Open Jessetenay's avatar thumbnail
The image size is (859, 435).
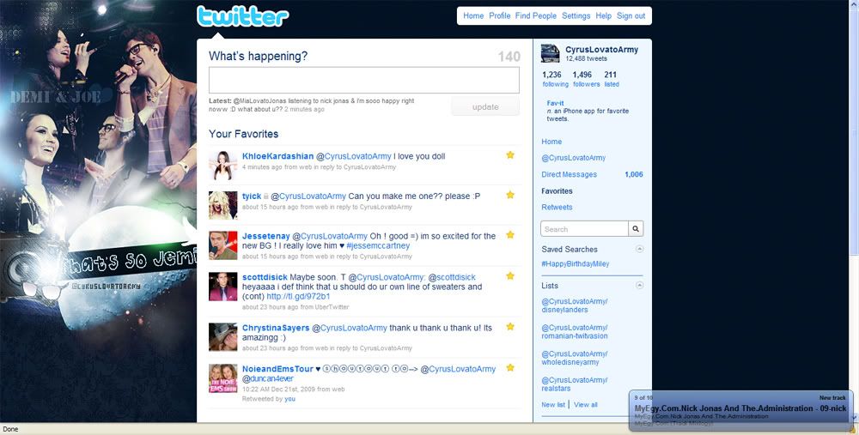point(222,245)
